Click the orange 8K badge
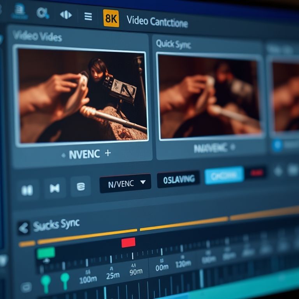This screenshot has height=299, width=299. (x=111, y=19)
